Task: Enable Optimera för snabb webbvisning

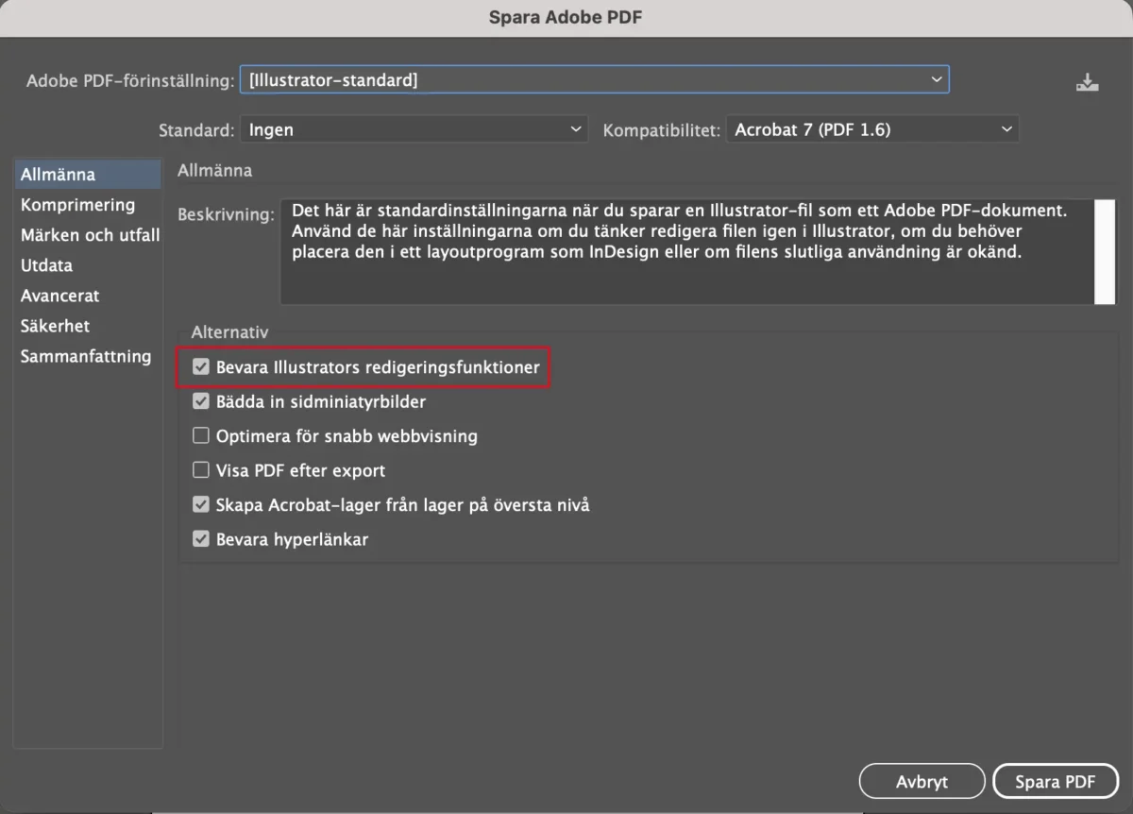Action: (201, 436)
